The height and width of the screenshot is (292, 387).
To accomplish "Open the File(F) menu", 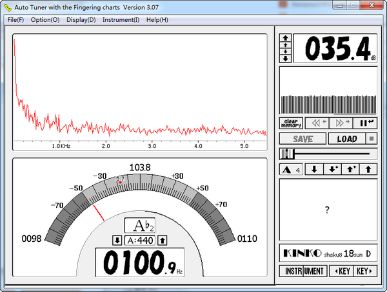I will pos(15,19).
